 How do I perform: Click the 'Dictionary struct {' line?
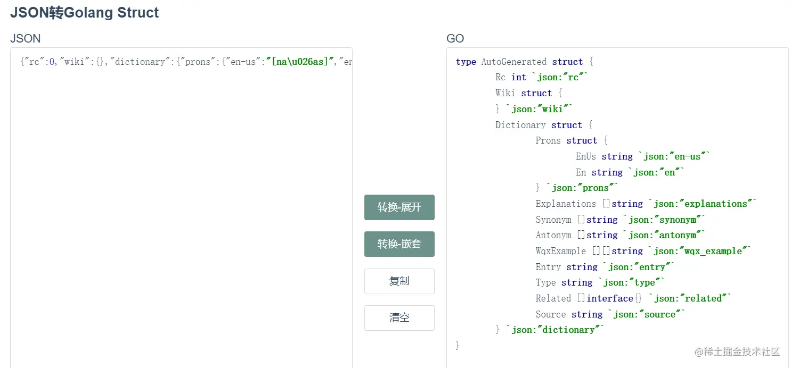[x=544, y=125]
